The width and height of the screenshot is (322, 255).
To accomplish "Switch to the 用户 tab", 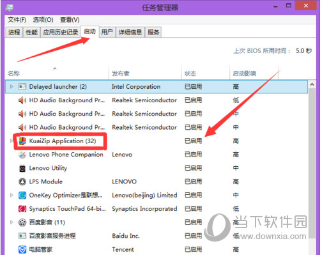I will pyautogui.click(x=107, y=33).
